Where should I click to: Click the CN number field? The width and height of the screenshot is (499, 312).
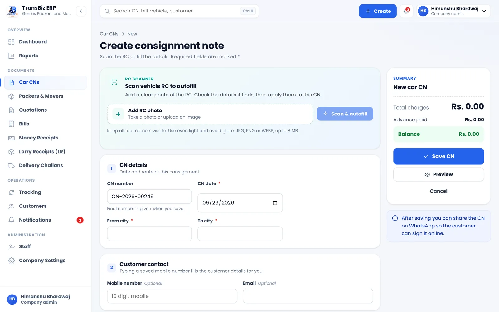pos(149,197)
